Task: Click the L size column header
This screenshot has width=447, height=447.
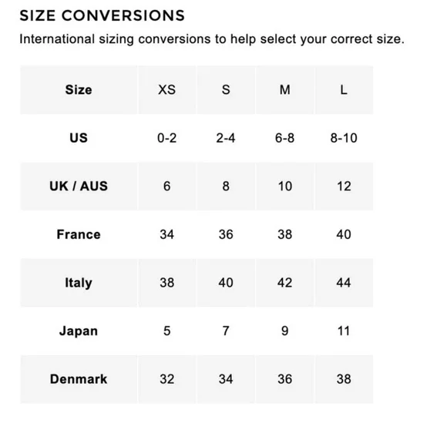Action: pos(344,90)
